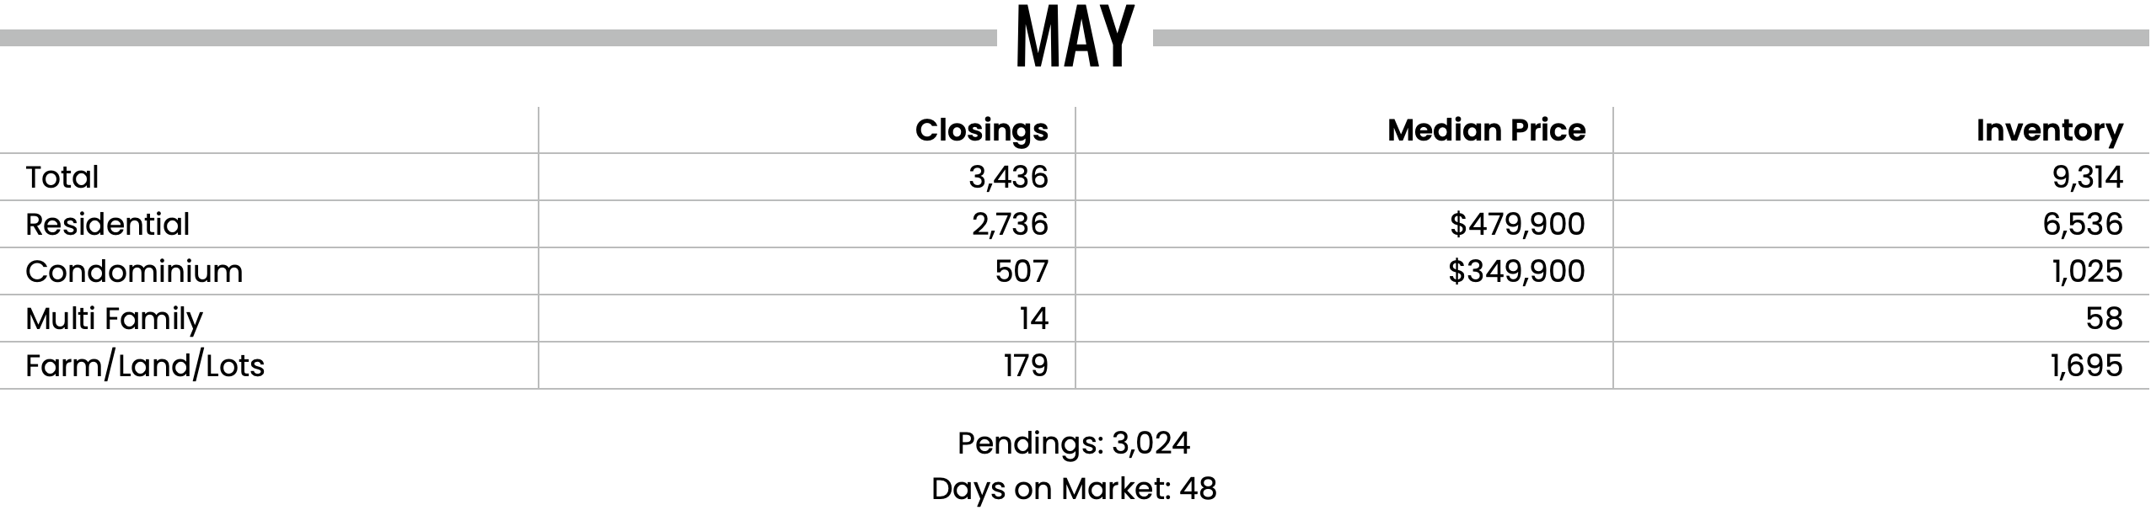
Task: Click the Farm/Land/Lots row label
Action: click(x=145, y=366)
